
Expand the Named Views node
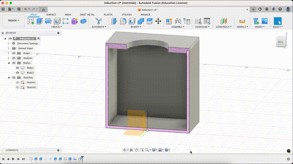coord(9,48)
